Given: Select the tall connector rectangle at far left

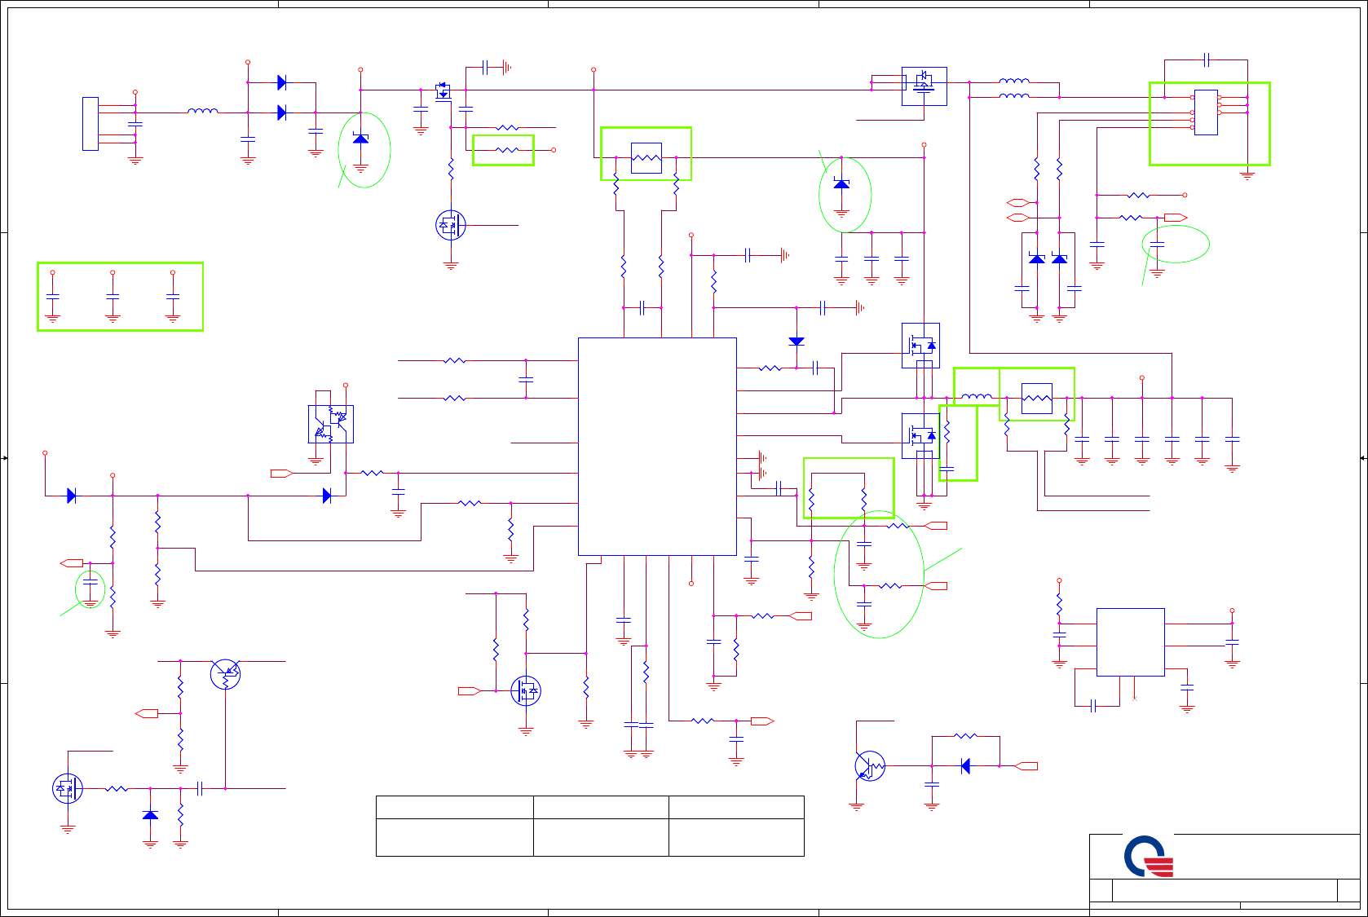Looking at the screenshot, I should pyautogui.click(x=90, y=124).
